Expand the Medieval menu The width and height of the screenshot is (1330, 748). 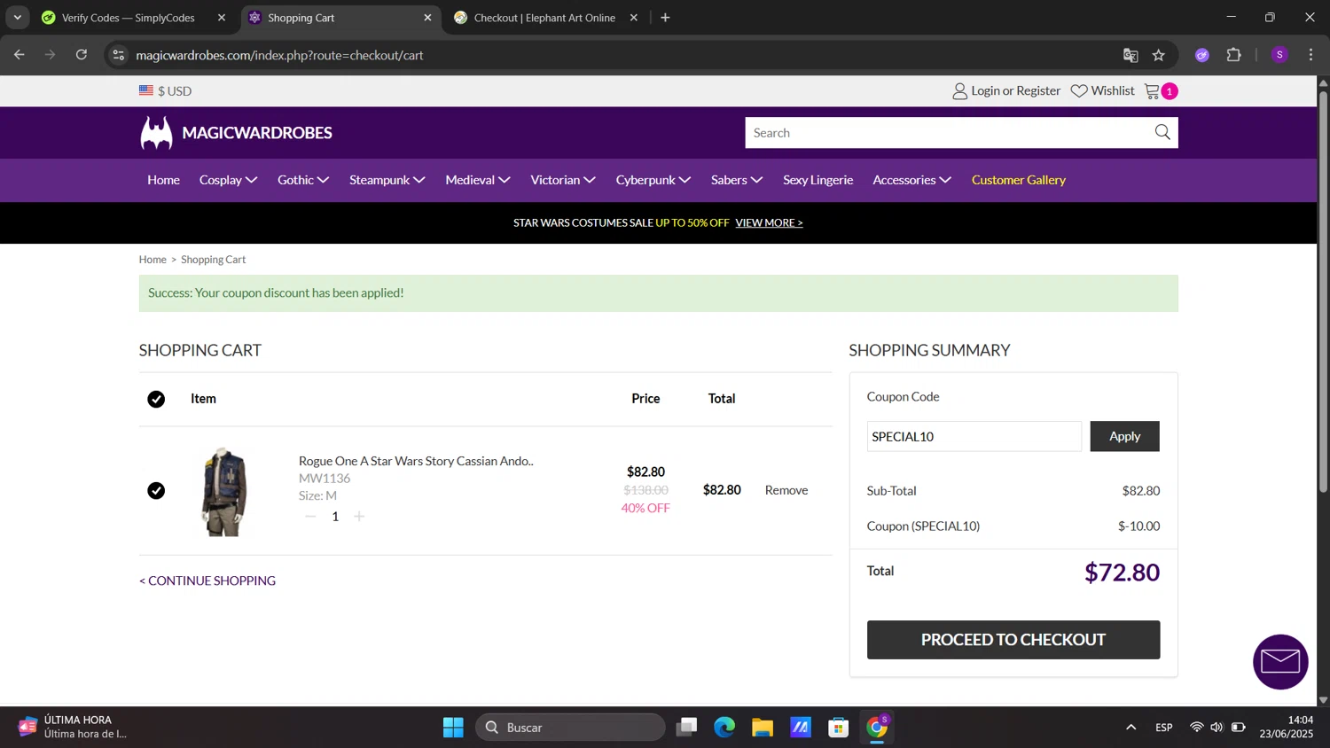pos(477,180)
